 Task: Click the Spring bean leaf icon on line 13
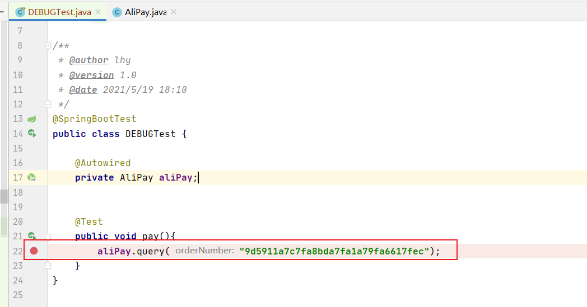coord(32,119)
